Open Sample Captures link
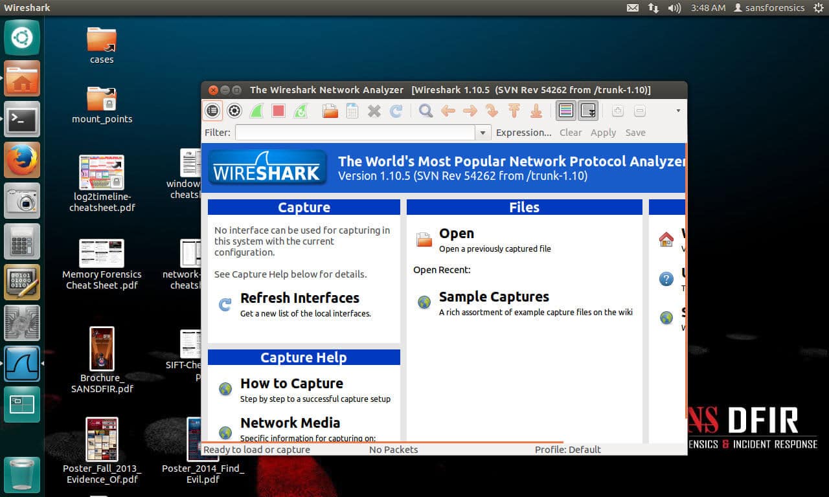The image size is (829, 497). point(494,297)
